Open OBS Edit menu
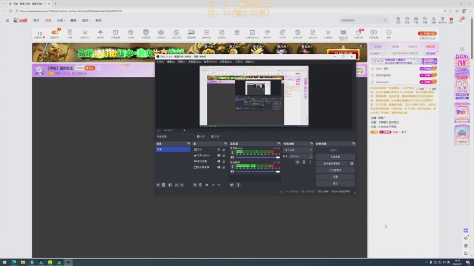The image size is (474, 266). [171, 62]
